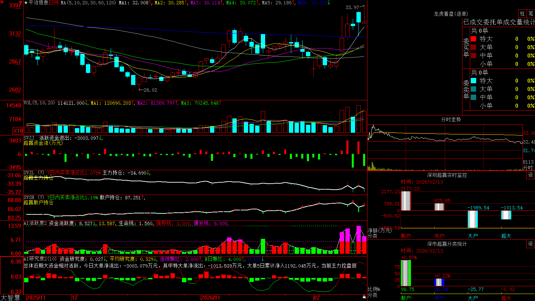Image resolution: width=535 pixels, height=301 pixels.
Task: Click the 委卖单 section label
Action: tap(466, 89)
